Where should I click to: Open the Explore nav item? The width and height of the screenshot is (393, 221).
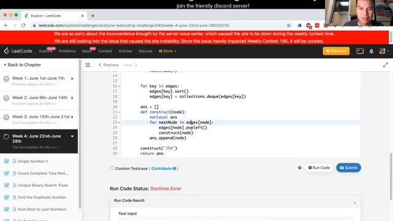click(x=45, y=51)
